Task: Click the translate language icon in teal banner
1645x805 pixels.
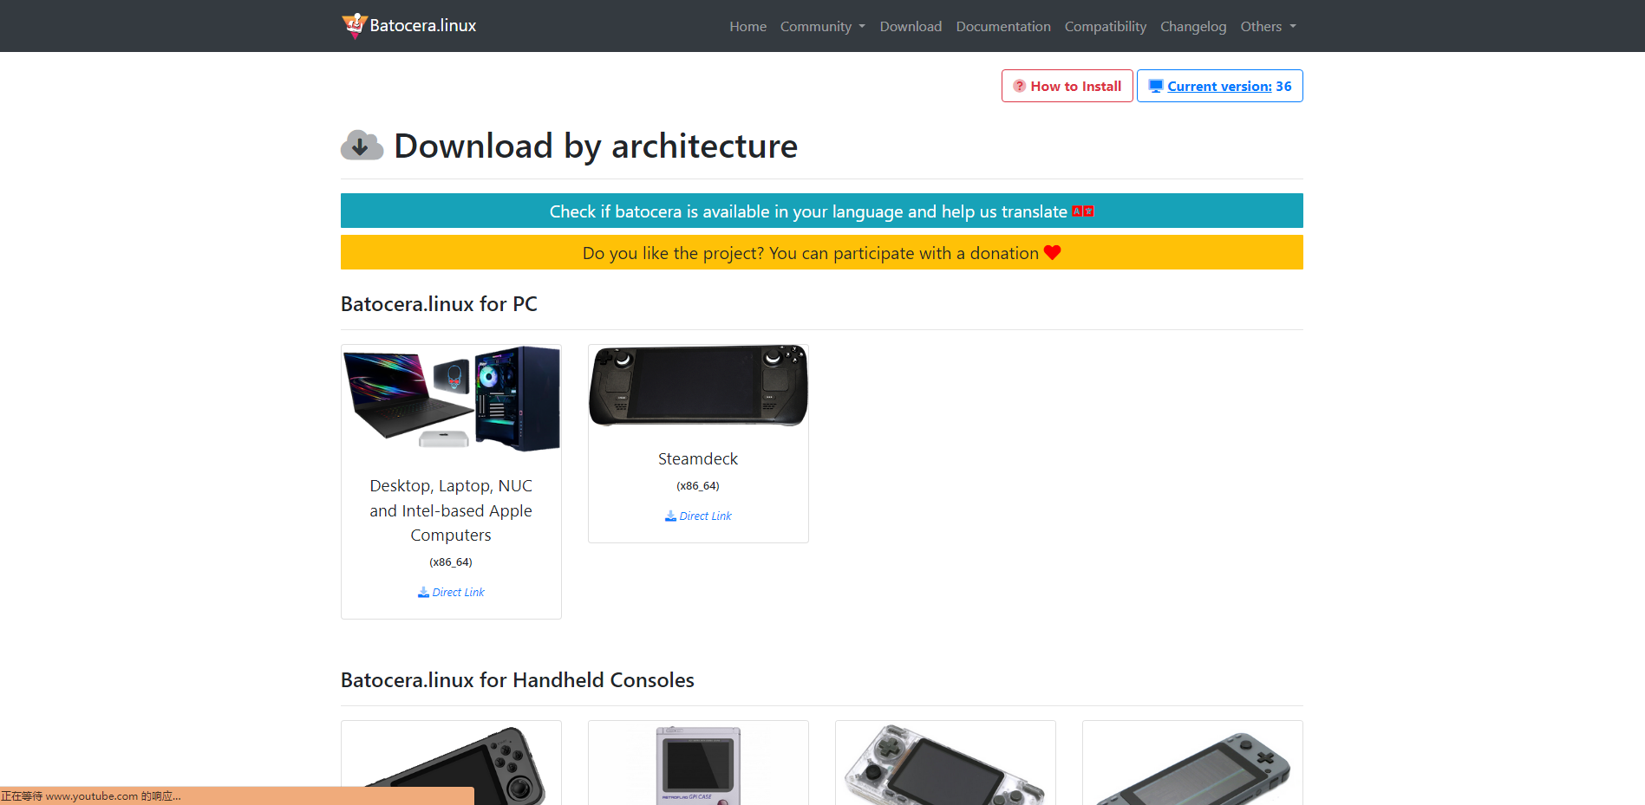Action: 1082,211
